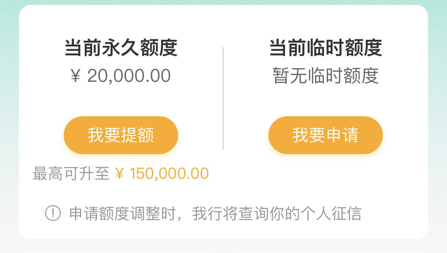Click the 申请额度调整时 notice text
Viewport: 447px width, 253px height.
(122, 213)
